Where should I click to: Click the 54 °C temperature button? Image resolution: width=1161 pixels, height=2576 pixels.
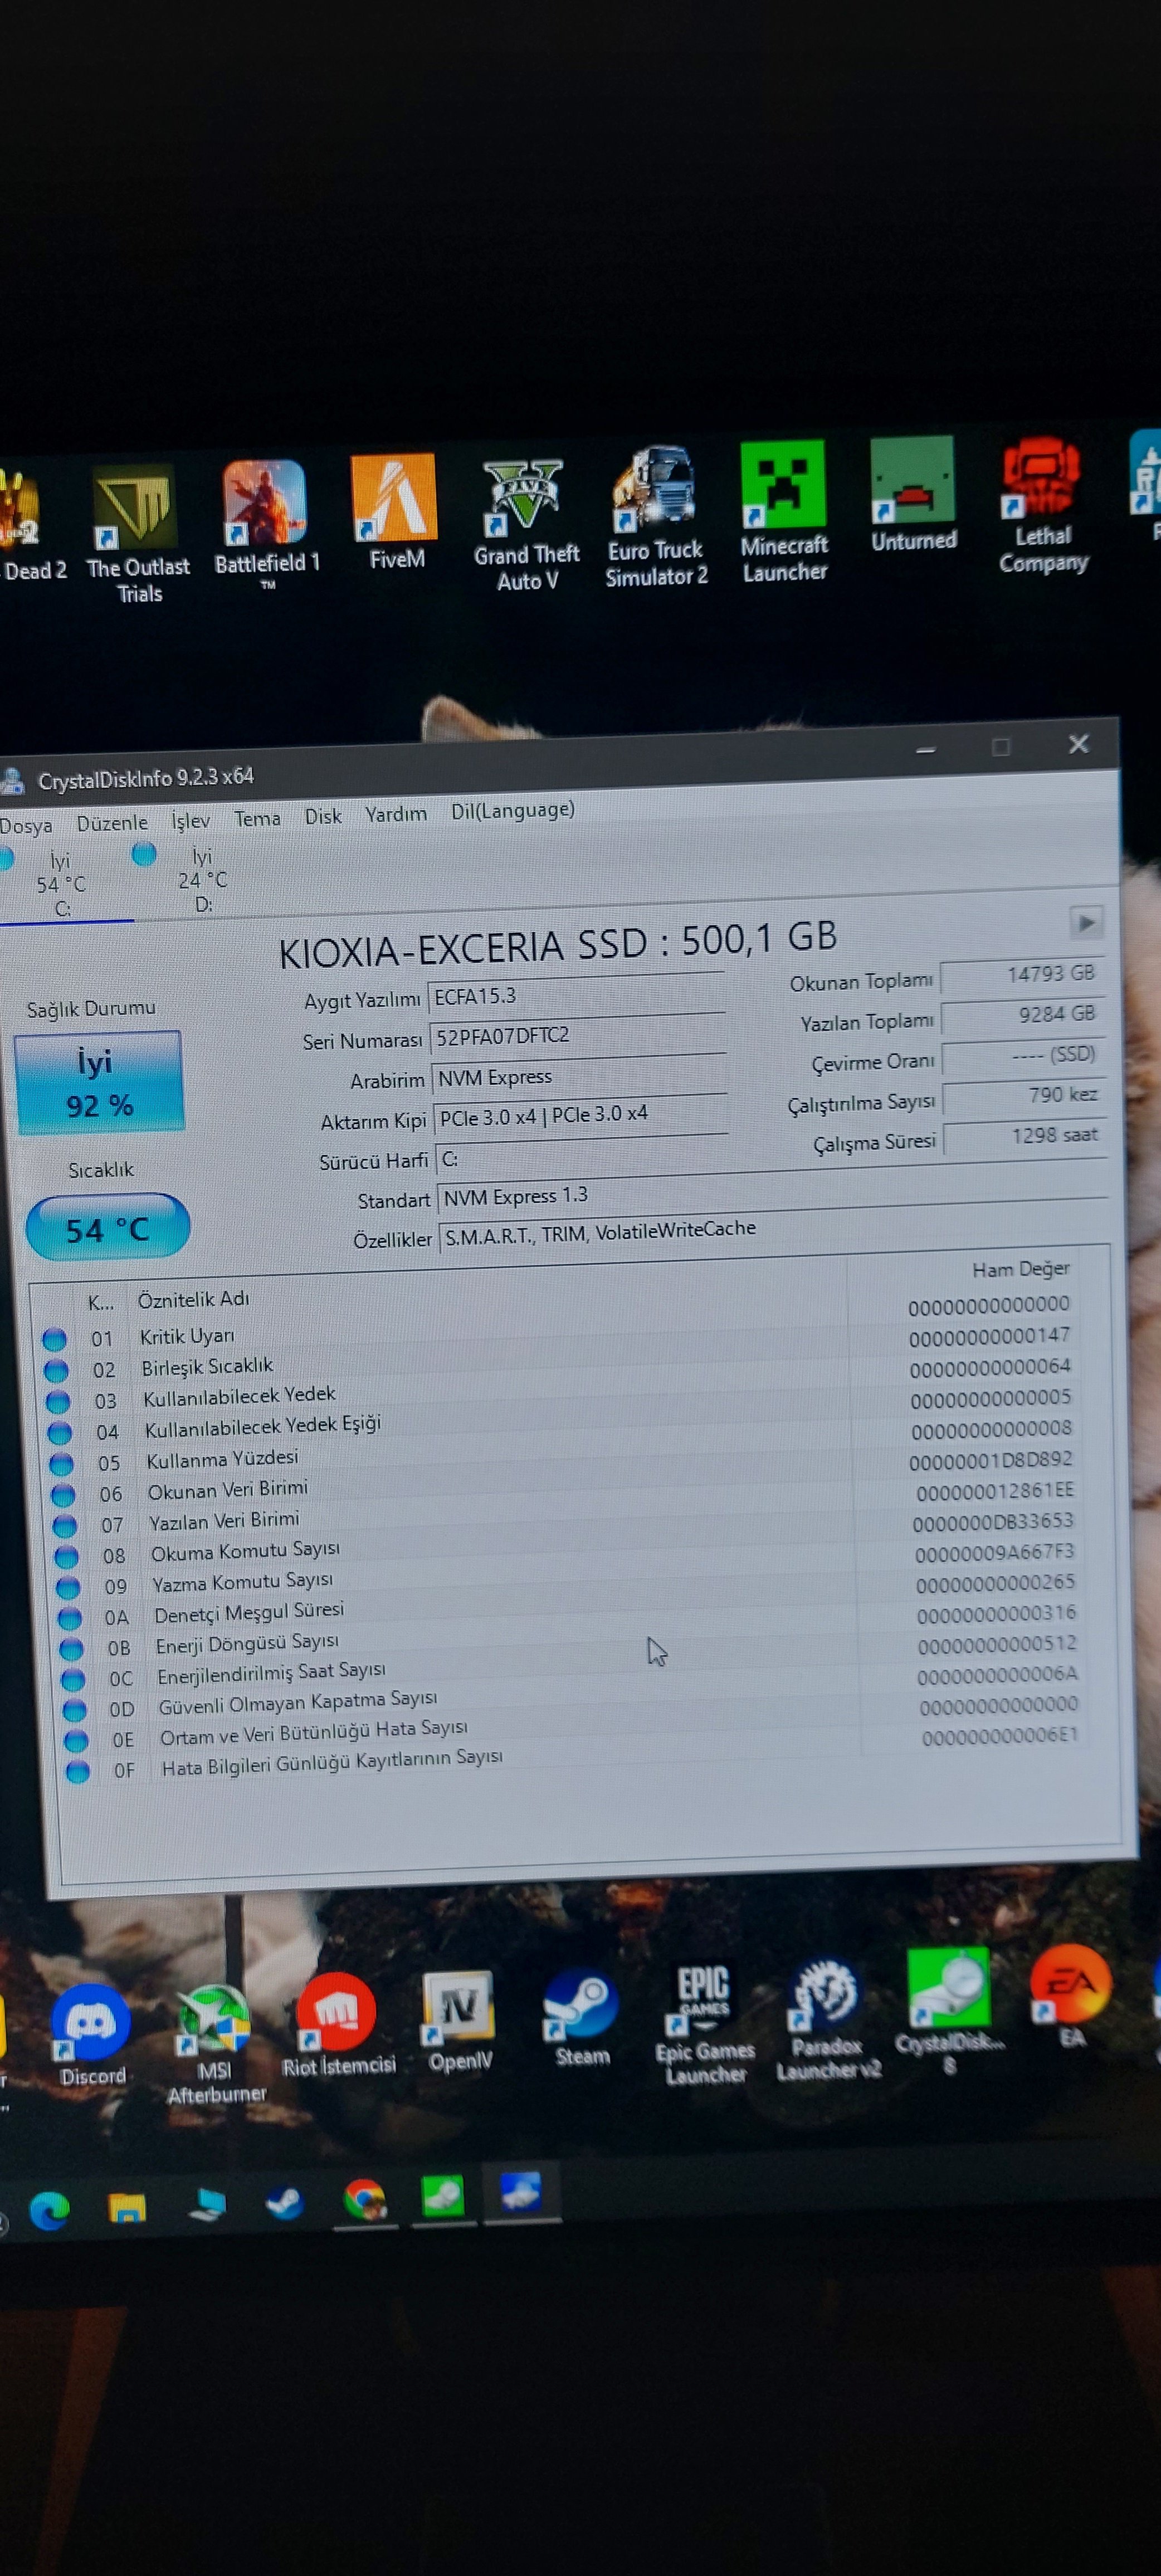point(107,1227)
